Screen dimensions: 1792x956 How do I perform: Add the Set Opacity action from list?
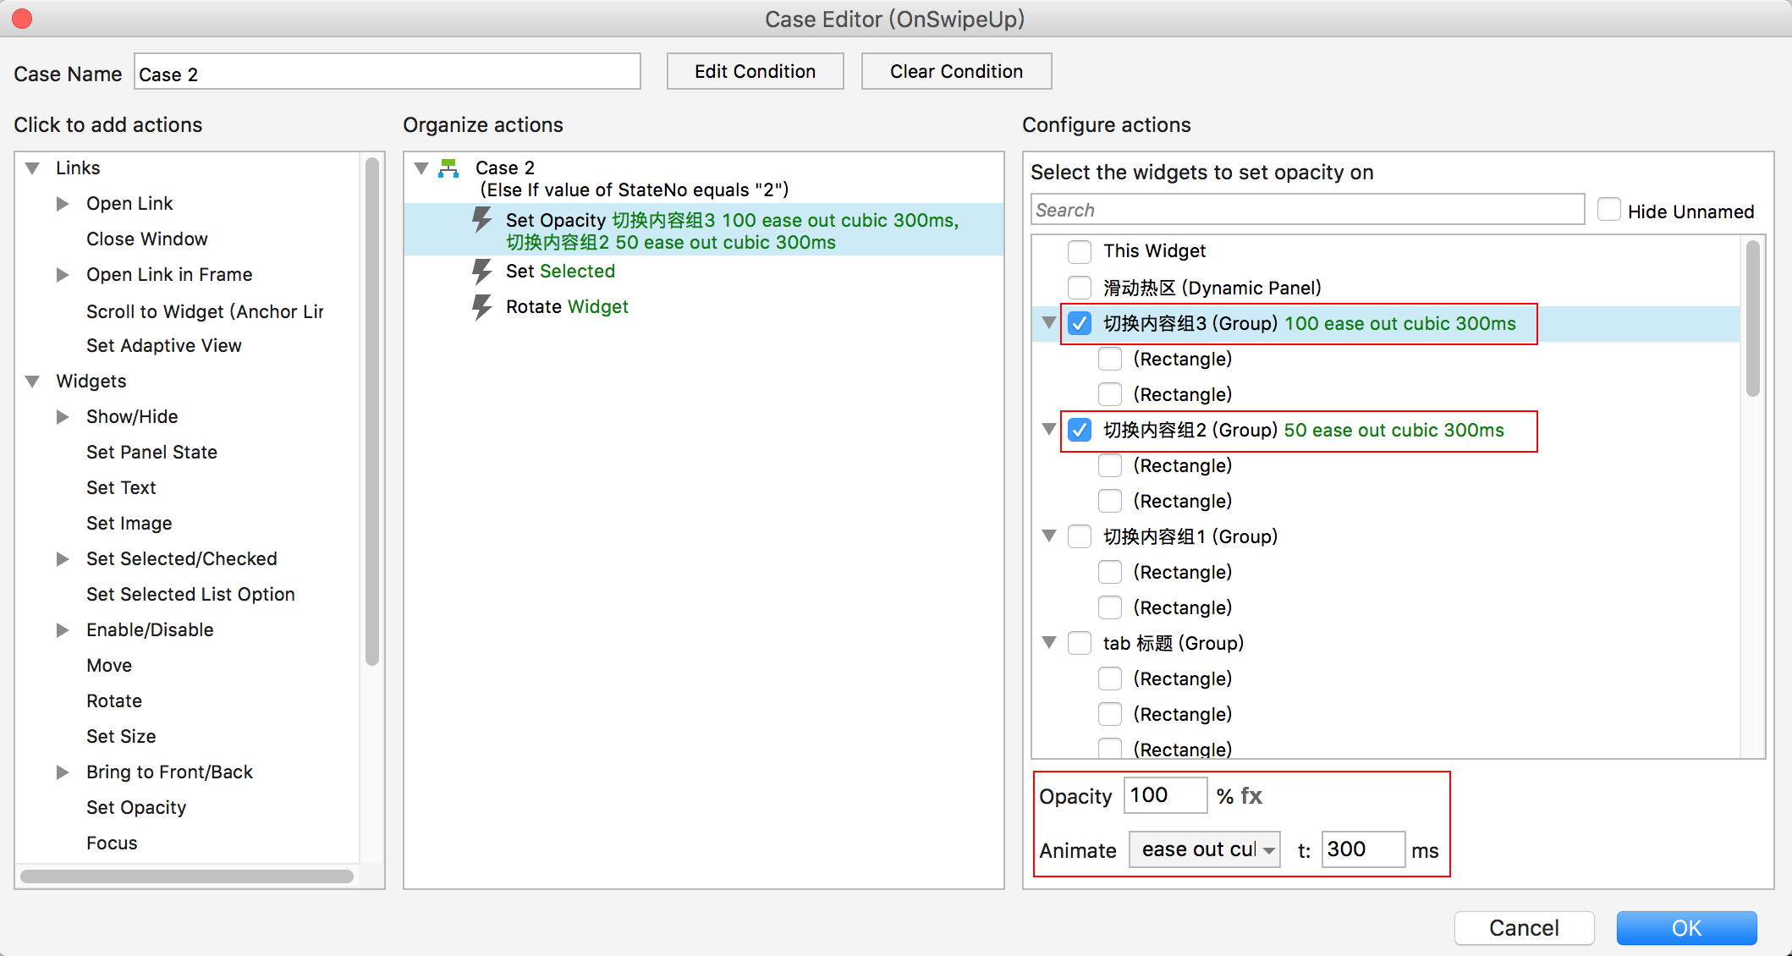tap(136, 808)
